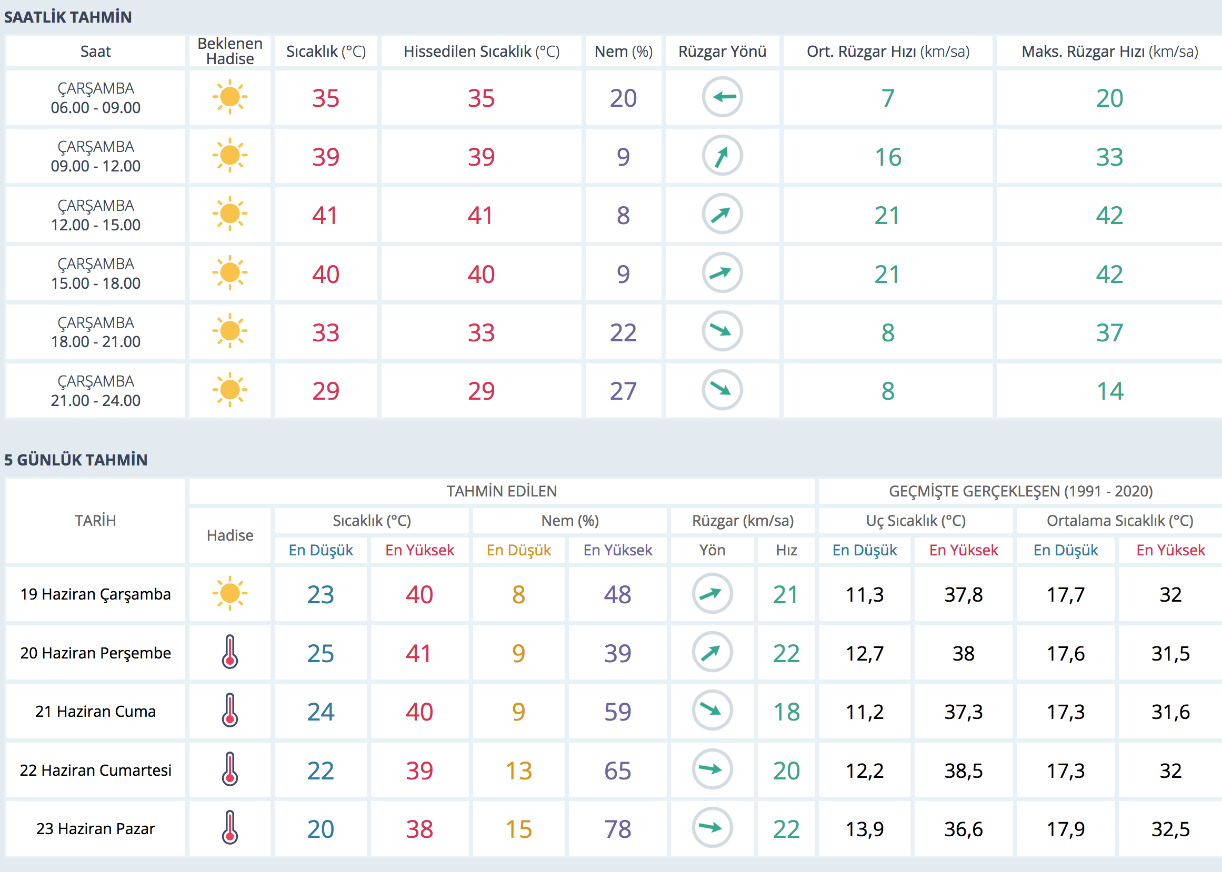
Task: Click average low 17,7 for 19 Haziran Çarşamba
Action: tap(1066, 594)
